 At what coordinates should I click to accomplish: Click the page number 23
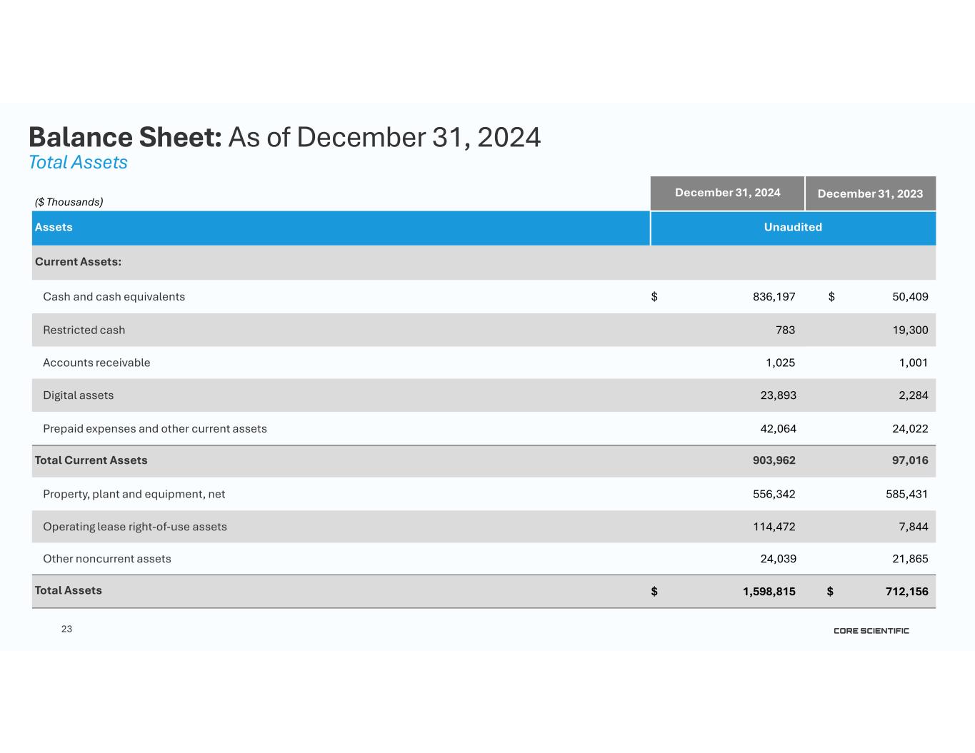[x=67, y=629]
